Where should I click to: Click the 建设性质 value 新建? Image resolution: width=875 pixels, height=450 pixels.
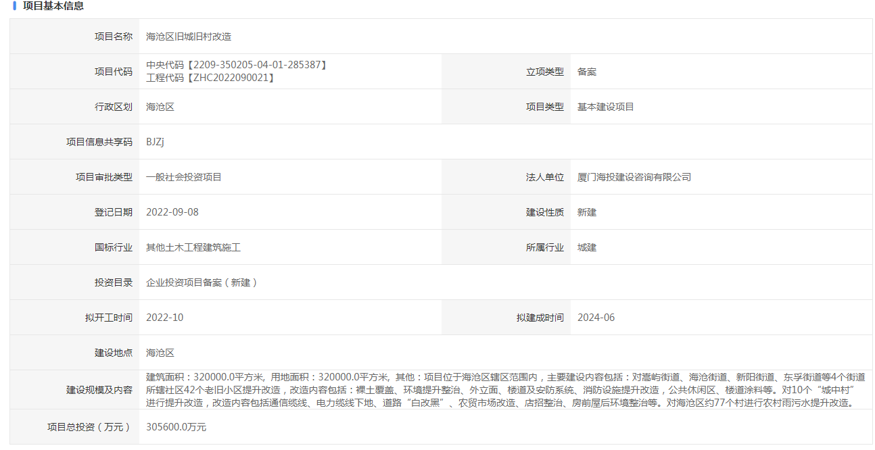[587, 212]
